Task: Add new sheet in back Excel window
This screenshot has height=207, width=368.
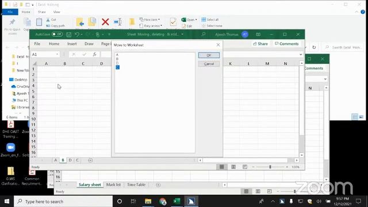Action: pos(158,185)
